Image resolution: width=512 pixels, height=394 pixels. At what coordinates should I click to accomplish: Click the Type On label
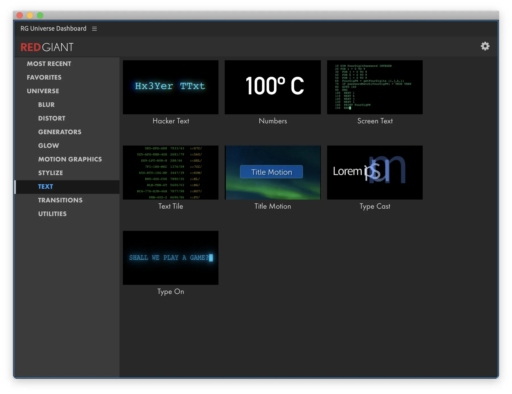pyautogui.click(x=171, y=292)
